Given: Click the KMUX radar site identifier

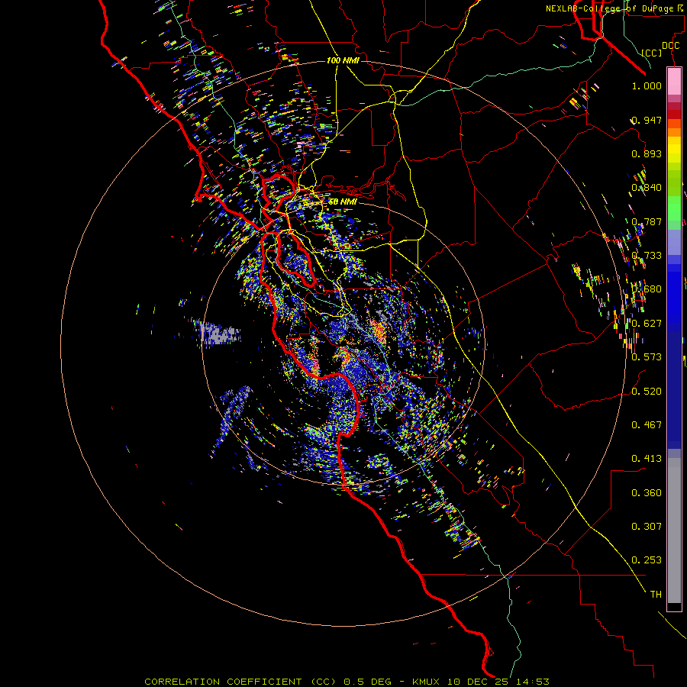Looking at the screenshot, I should pyautogui.click(x=427, y=682).
